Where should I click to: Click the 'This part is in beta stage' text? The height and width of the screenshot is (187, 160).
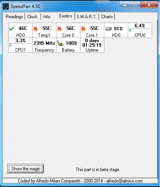(97, 170)
